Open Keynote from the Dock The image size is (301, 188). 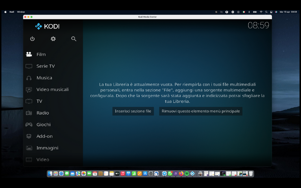129,174
